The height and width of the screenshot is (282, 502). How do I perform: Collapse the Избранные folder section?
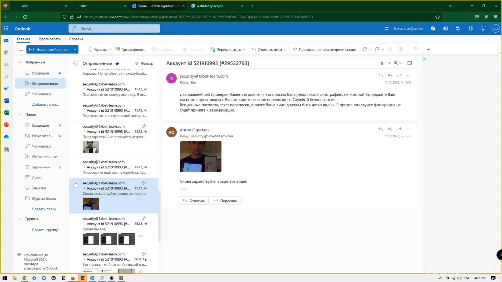pos(20,62)
